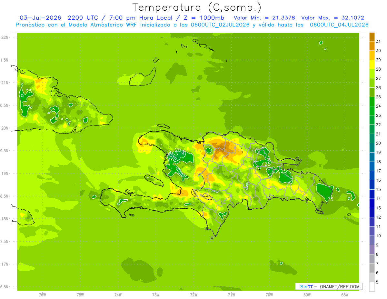Image resolution: width=387 pixels, height=299 pixels.
Task: Click the '71W' longitude label
Action: click(x=231, y=295)
